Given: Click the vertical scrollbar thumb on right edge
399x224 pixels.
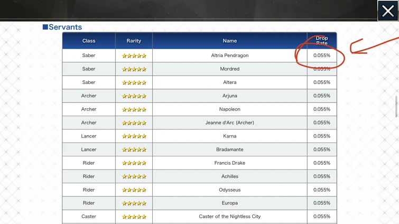Looking at the screenshot, I should 396,106.
